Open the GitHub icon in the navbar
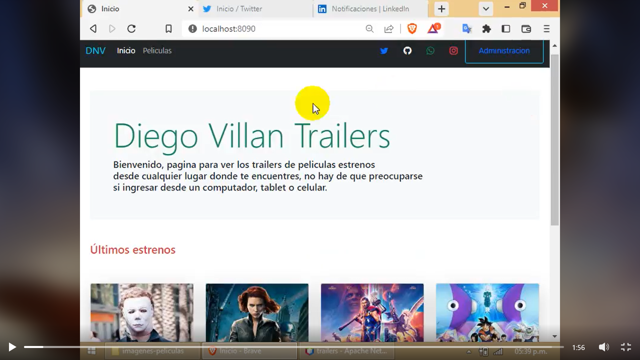The image size is (640, 360). tap(407, 51)
